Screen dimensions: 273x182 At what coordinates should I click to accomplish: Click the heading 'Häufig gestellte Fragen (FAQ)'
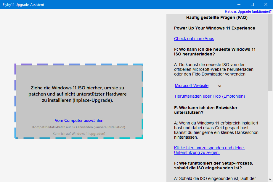tap(217, 17)
